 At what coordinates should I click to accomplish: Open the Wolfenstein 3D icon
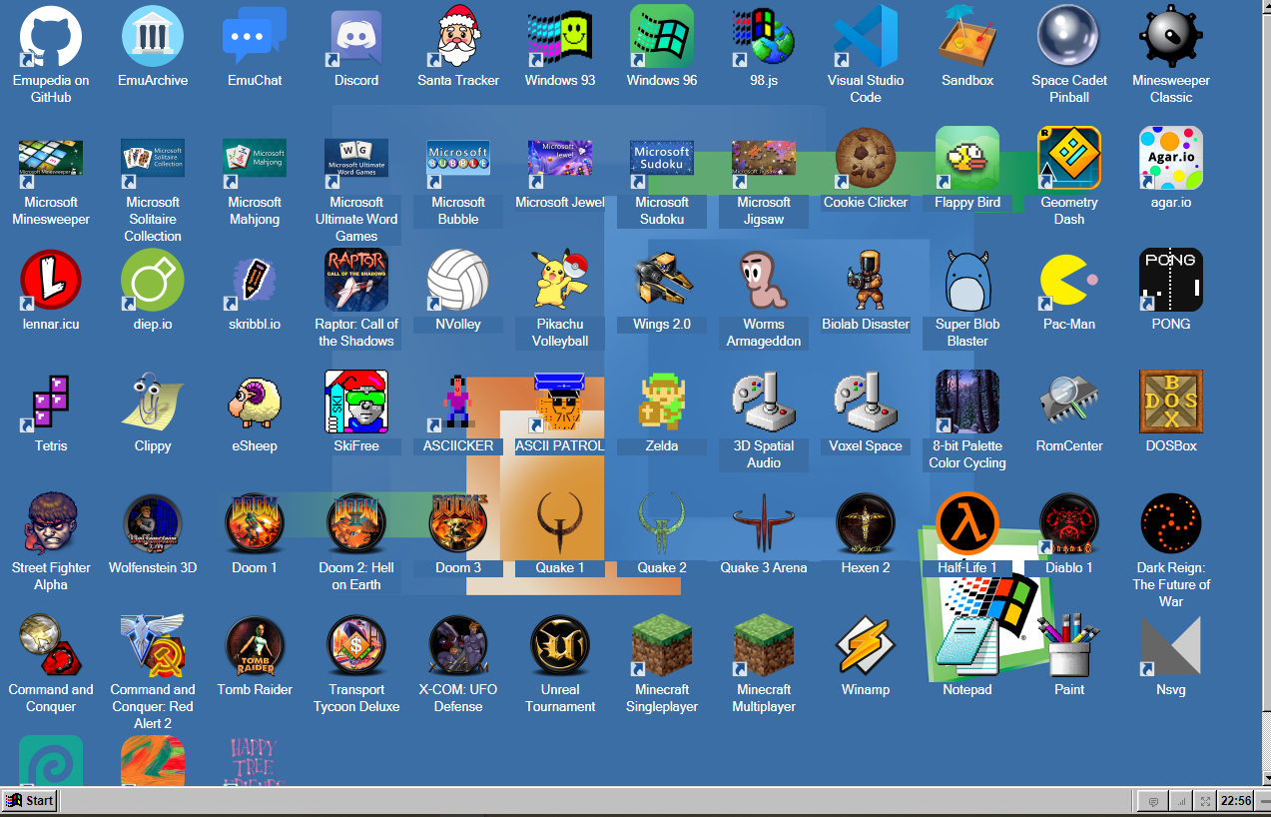point(153,523)
